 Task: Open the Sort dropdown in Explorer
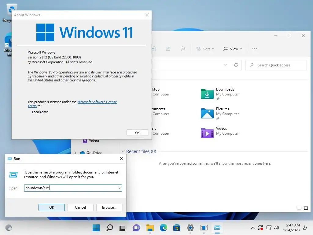(205, 49)
